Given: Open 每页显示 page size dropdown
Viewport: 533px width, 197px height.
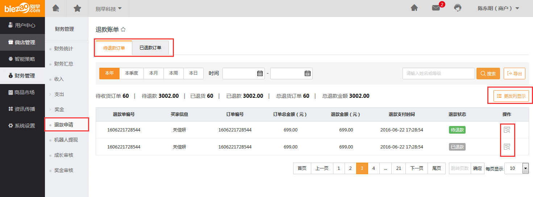Looking at the screenshot, I should tap(516, 168).
